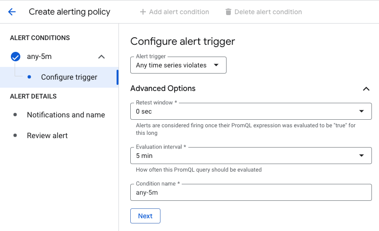
Task: Open the Alert trigger dropdown
Action: pyautogui.click(x=178, y=65)
